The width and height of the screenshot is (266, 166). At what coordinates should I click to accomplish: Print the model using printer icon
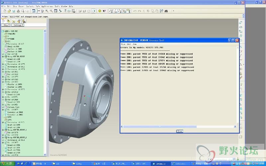18,11
